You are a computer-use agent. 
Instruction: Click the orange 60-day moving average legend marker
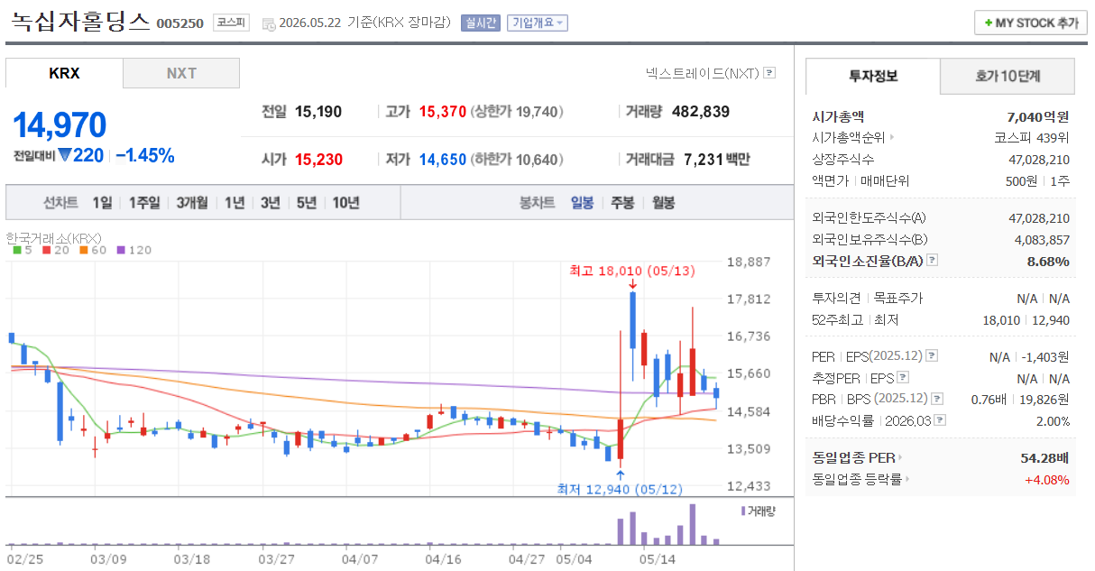pos(84,250)
